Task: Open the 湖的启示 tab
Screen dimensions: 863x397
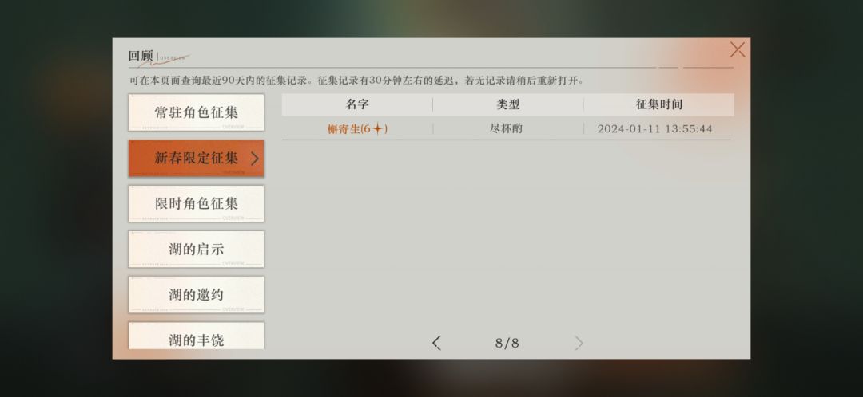Action: tap(196, 250)
